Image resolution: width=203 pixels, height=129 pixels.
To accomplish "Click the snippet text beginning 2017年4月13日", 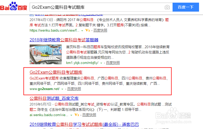I will point(99,22).
